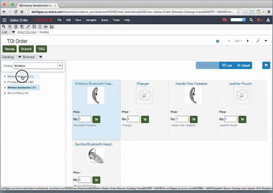Open the gear settings icon near record count
The width and height of the screenshot is (273, 193).
(x=218, y=41)
